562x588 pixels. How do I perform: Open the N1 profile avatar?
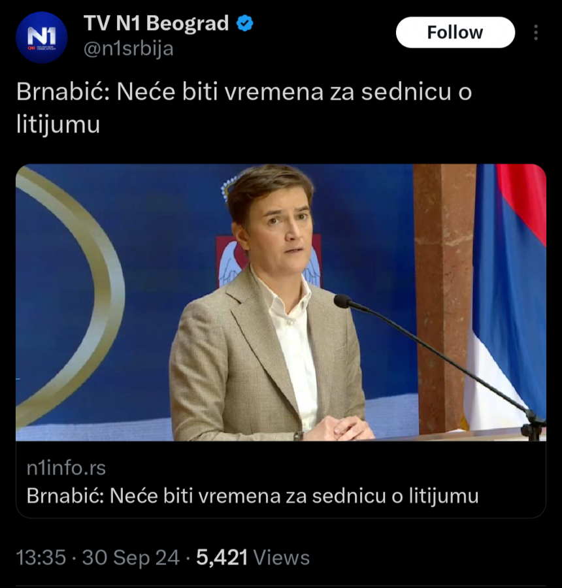point(41,37)
